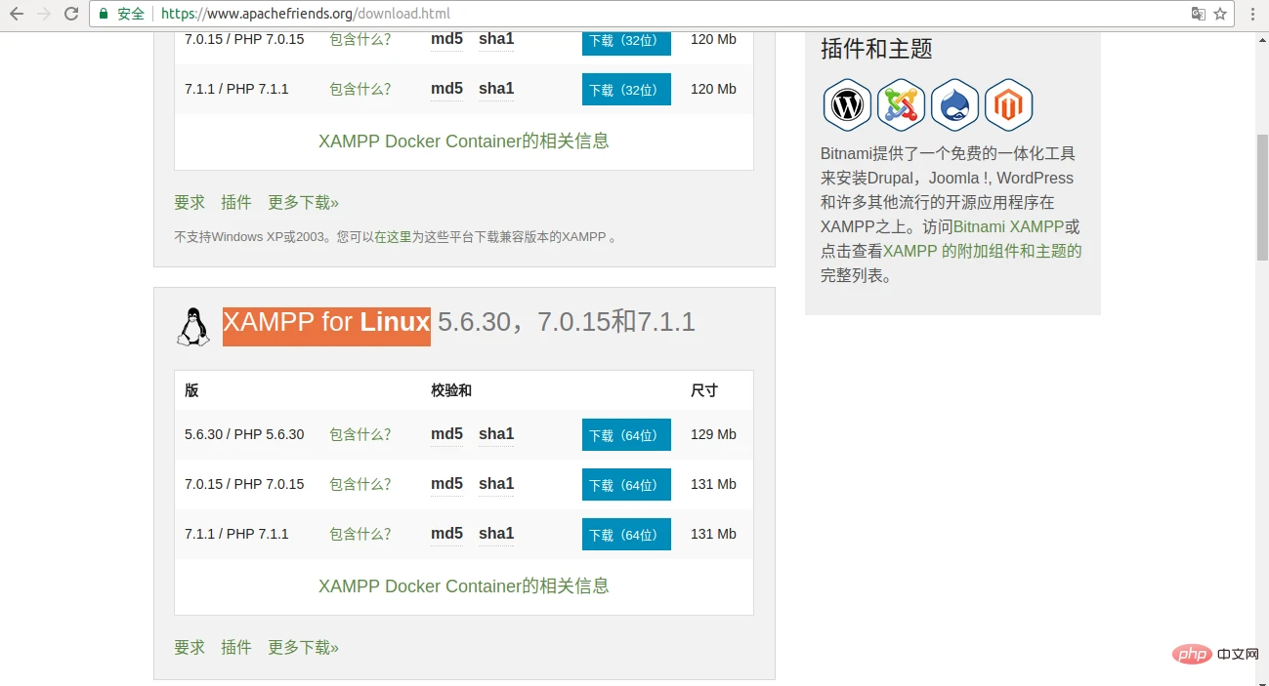Open sha1 checksum for Linux 7.0.15

pos(496,484)
